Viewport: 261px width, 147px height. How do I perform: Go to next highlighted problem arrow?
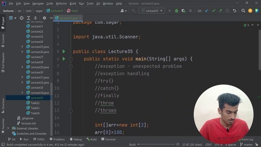click(x=258, y=25)
